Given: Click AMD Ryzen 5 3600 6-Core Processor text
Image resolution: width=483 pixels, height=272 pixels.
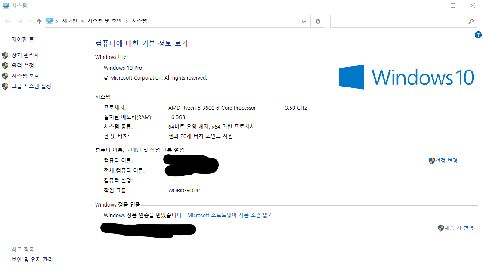Looking at the screenshot, I should point(212,108).
